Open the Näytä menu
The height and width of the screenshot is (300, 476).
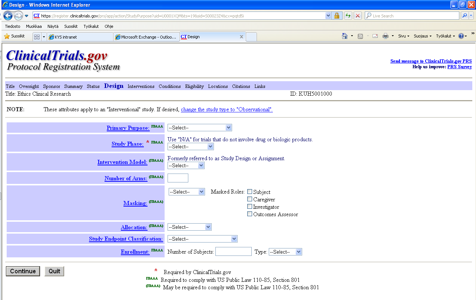coord(53,26)
